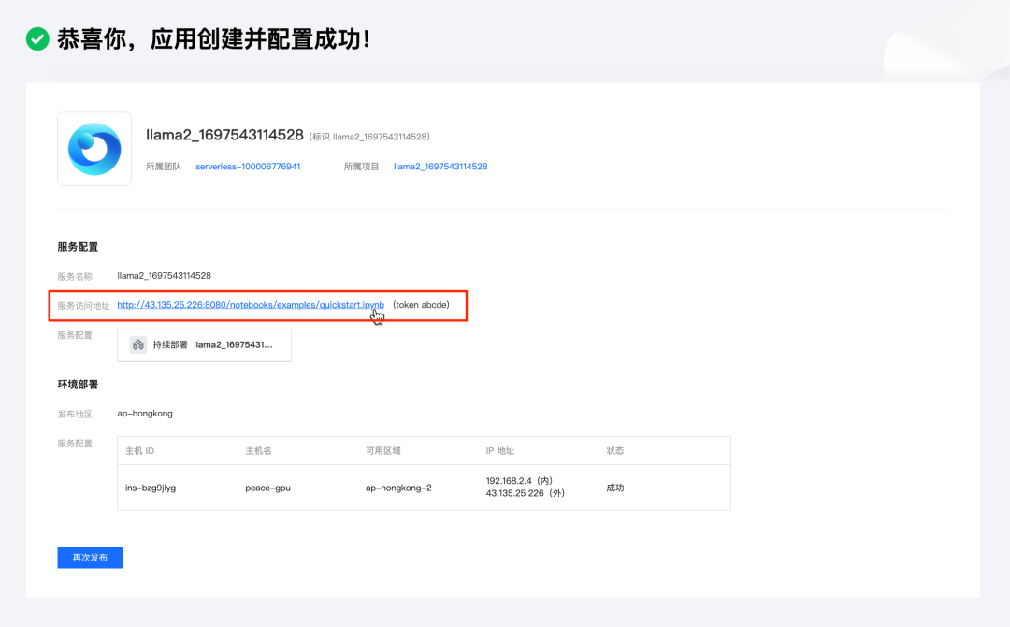This screenshot has height=627, width=1010.
Task: Click the 成功 status cell
Action: (x=615, y=488)
